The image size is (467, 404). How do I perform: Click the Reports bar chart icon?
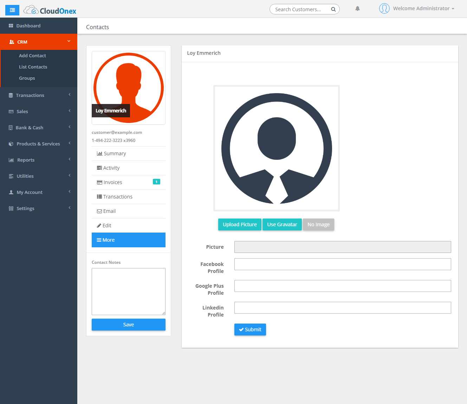11,160
